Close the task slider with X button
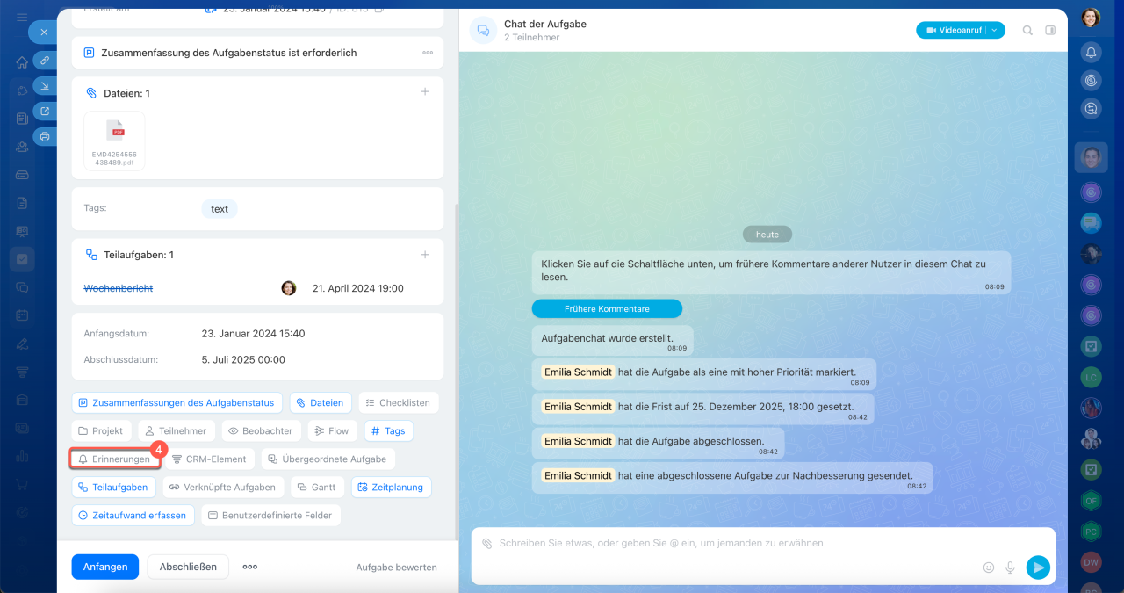Image resolution: width=1124 pixels, height=593 pixels. [x=44, y=32]
